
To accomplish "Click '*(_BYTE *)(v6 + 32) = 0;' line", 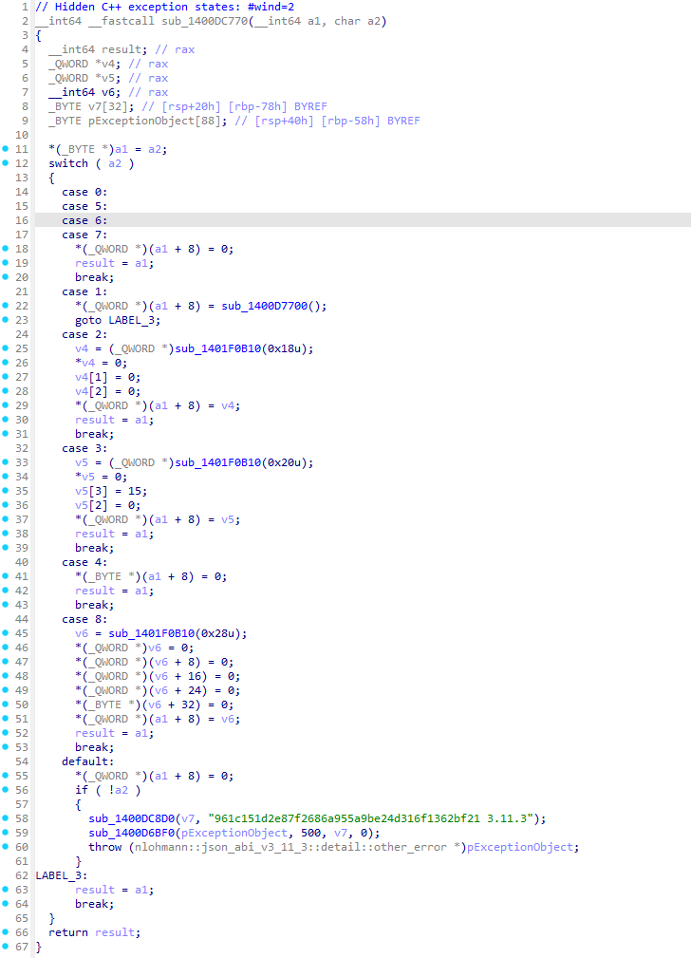I will (x=154, y=704).
